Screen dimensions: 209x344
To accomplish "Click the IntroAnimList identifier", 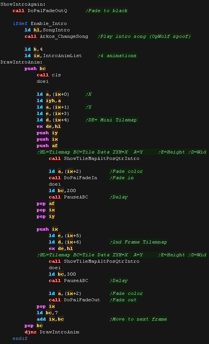I will click(x=62, y=56).
